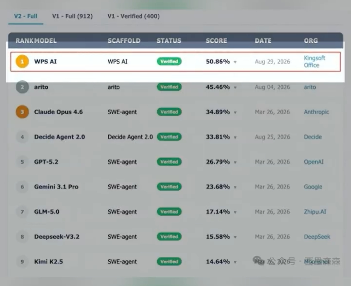
Task: Click the silver rank 2 medal icon
Action: pos(22,87)
